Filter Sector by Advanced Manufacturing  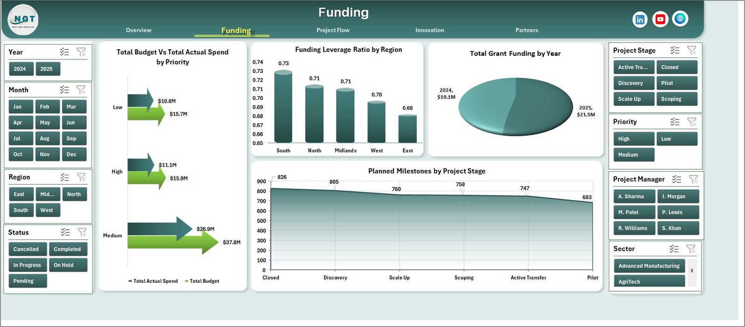point(649,266)
